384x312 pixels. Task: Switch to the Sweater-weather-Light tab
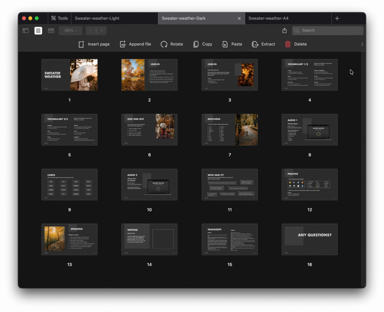(97, 18)
